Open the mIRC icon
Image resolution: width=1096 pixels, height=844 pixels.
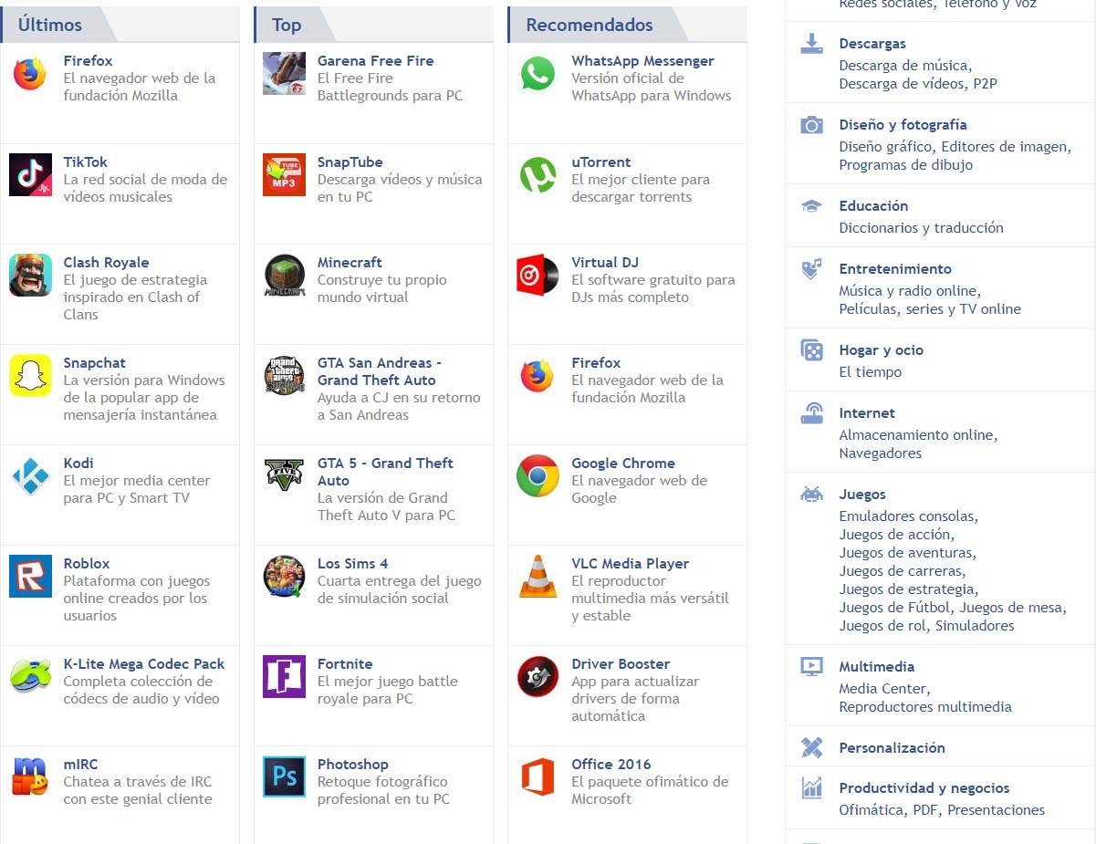coord(30,777)
